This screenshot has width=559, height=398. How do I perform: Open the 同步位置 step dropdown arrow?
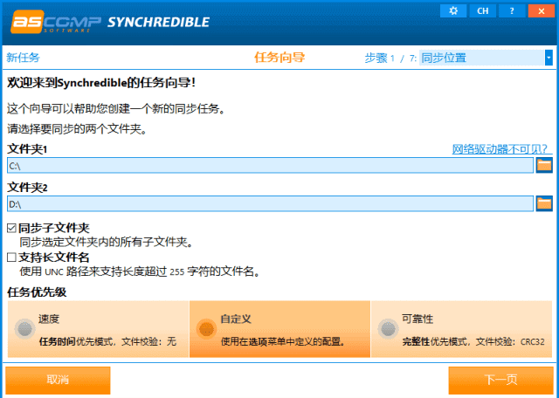[549, 58]
